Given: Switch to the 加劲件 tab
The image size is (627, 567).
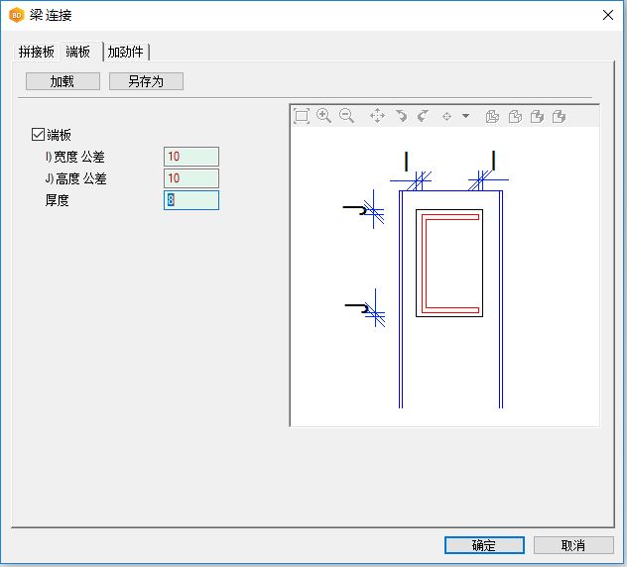Looking at the screenshot, I should 126,52.
